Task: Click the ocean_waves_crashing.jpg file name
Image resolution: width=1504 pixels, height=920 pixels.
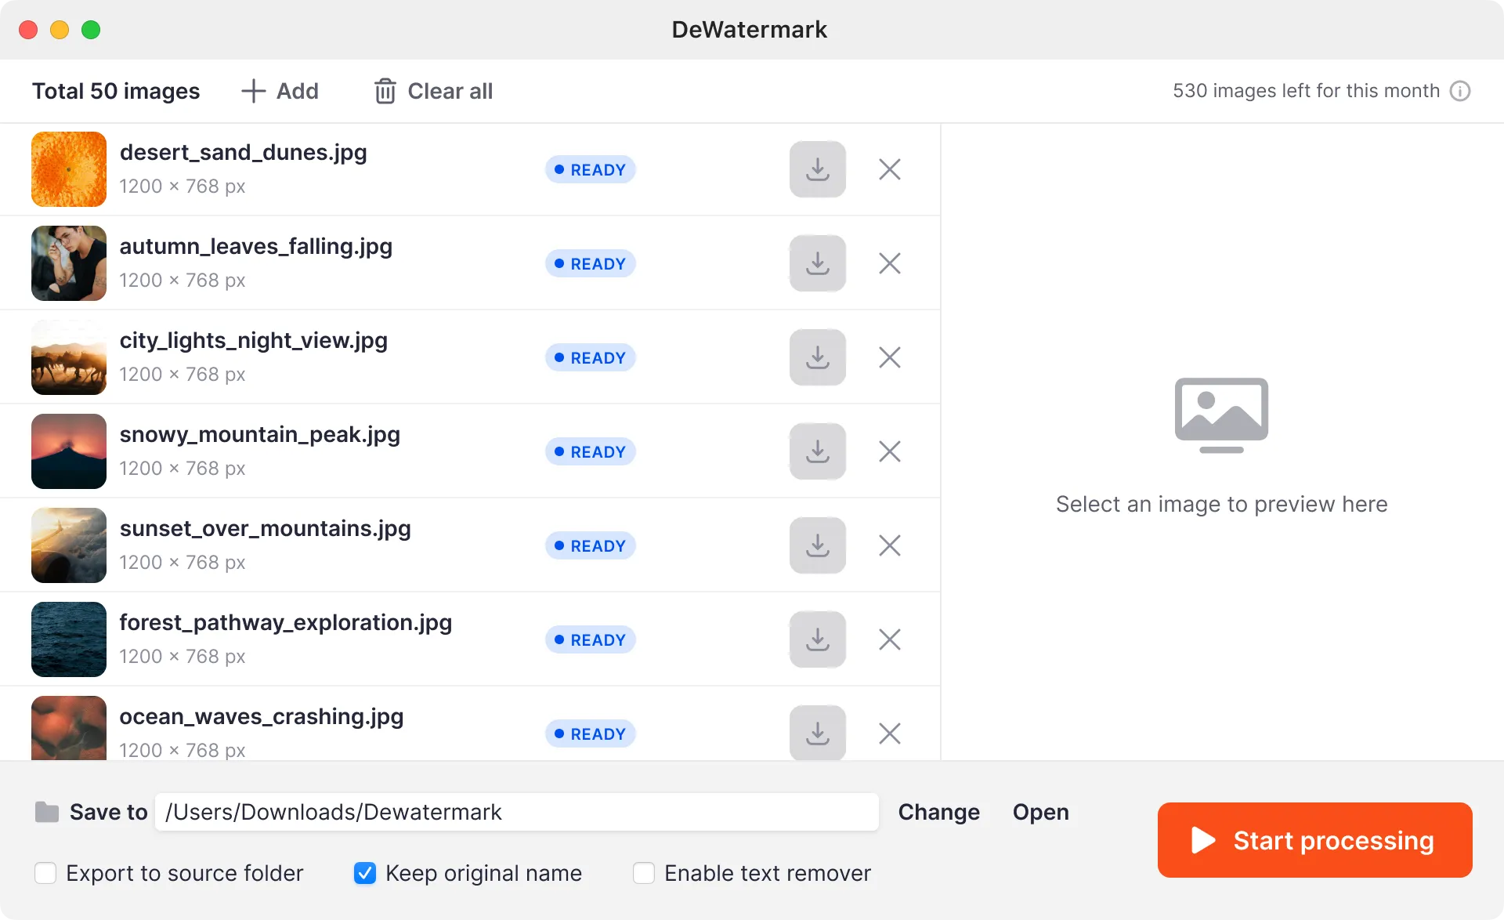Action: [x=261, y=717]
